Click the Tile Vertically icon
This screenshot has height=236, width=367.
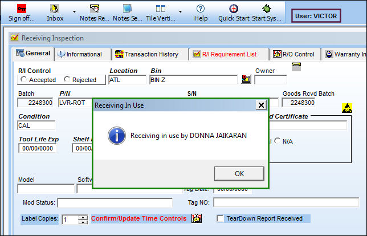161,9
